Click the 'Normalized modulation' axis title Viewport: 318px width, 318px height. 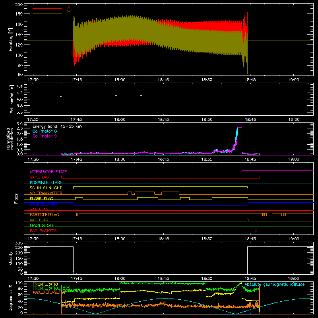10,139
